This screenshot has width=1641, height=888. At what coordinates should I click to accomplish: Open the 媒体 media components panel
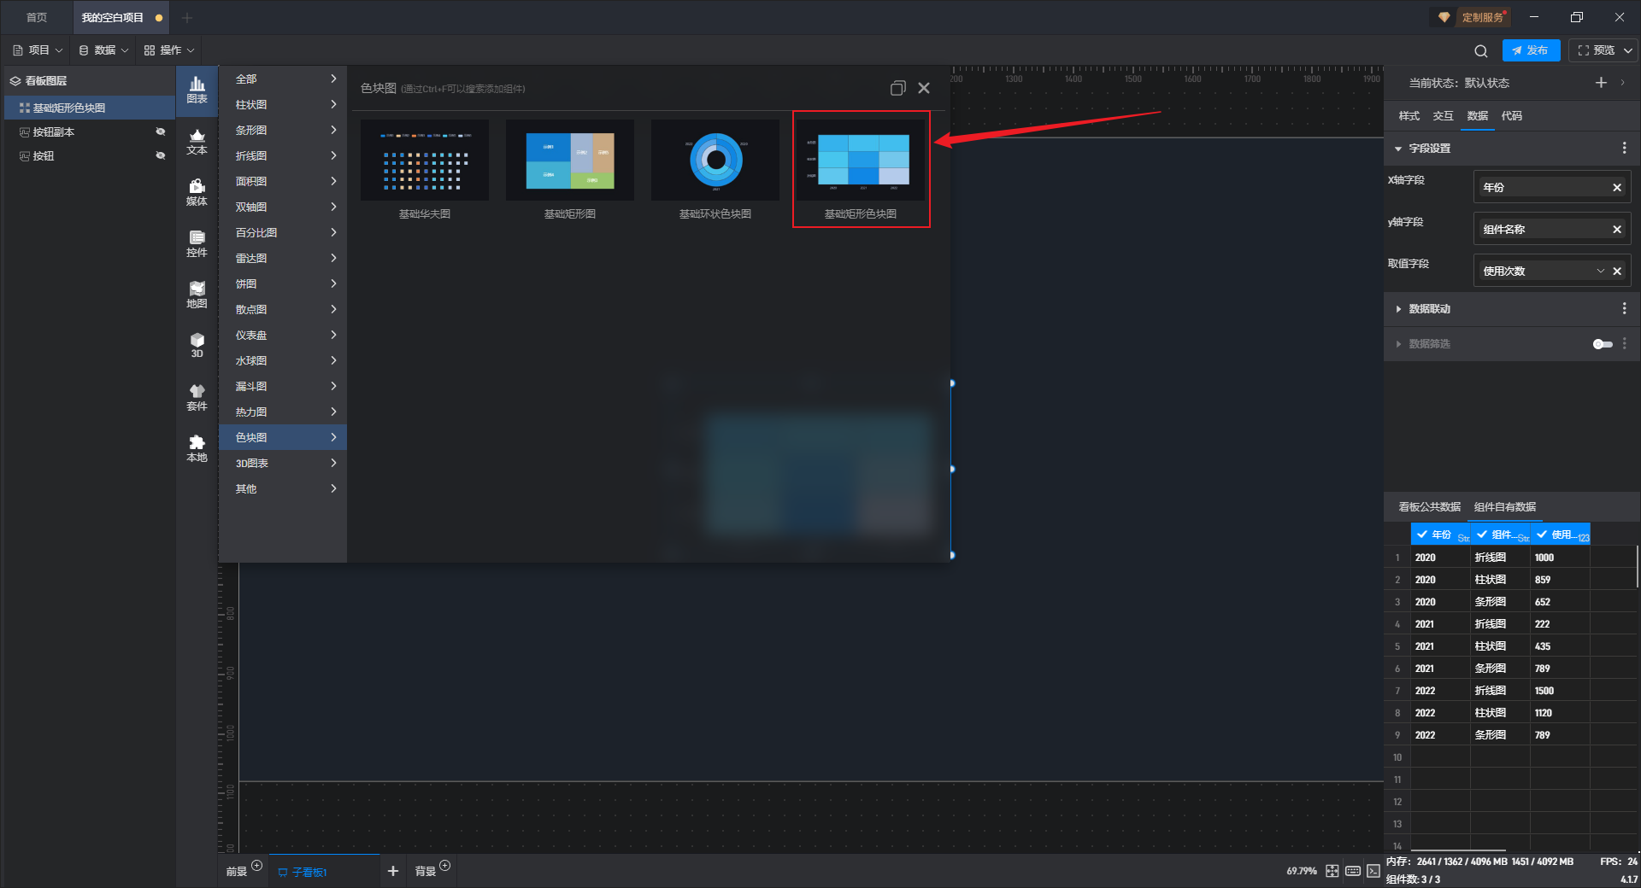click(197, 193)
